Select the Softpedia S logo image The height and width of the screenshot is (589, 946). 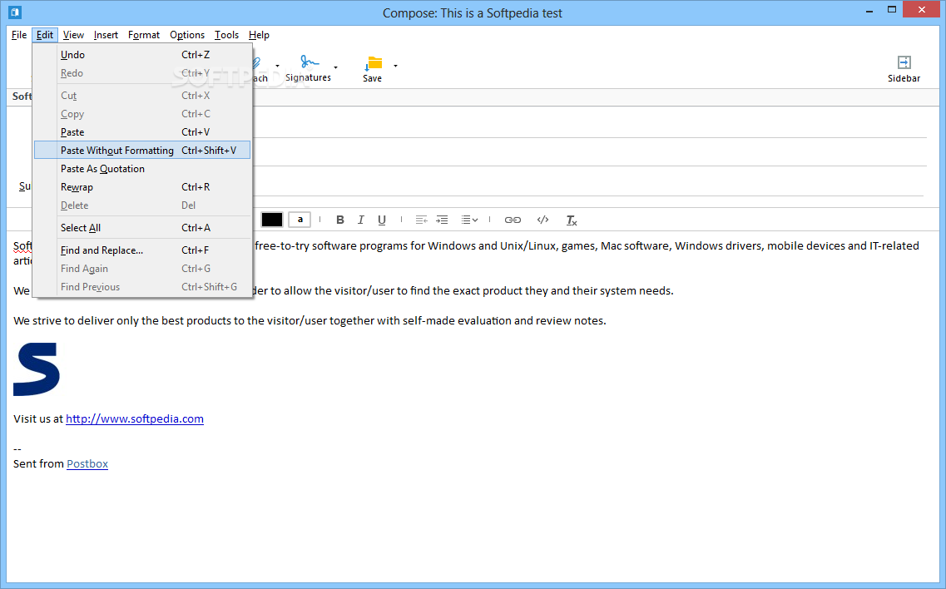pyautogui.click(x=37, y=369)
